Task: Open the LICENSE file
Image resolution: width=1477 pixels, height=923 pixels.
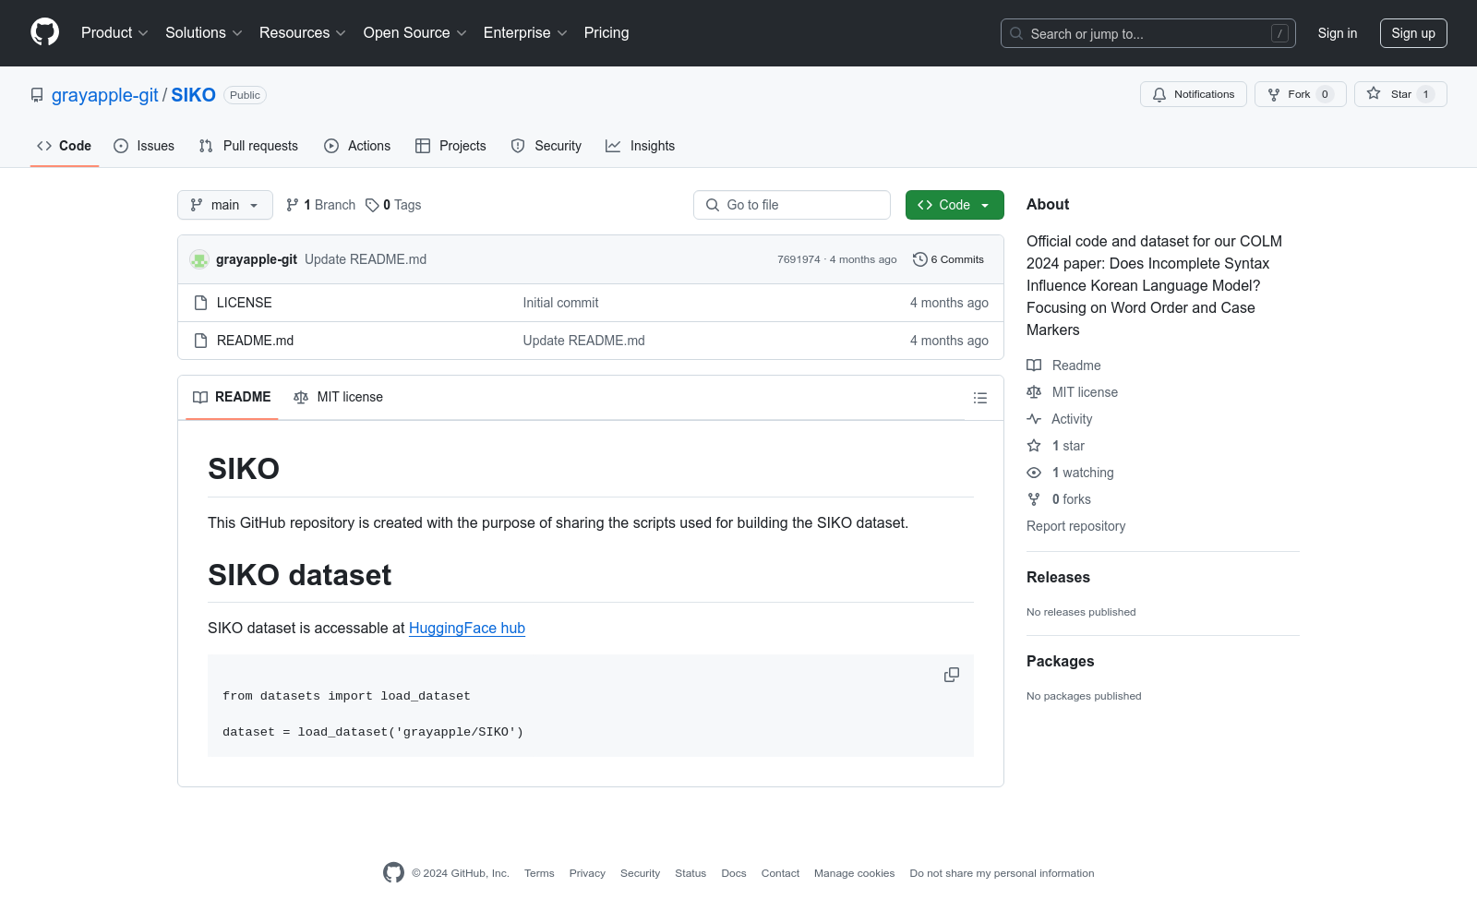Action: pos(245,303)
